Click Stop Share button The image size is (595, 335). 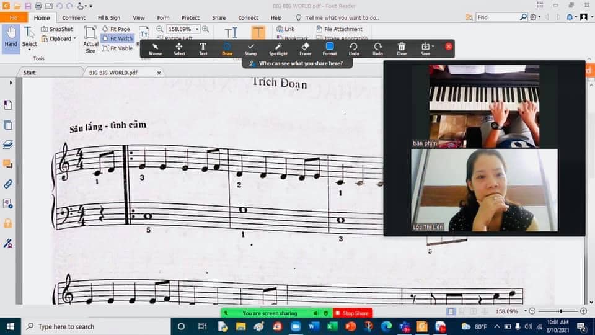point(353,313)
